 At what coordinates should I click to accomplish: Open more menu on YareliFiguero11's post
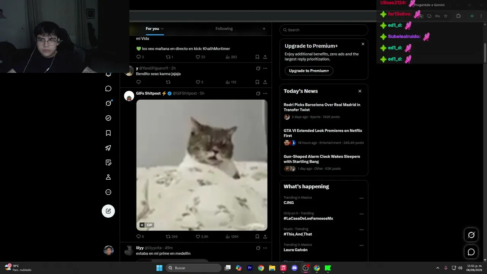tap(265, 68)
